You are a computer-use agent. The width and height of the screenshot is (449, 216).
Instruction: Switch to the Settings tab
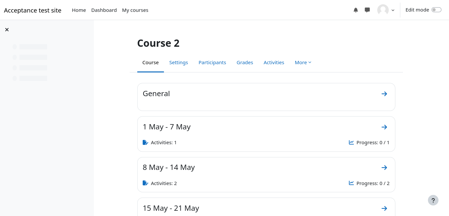pos(178,63)
